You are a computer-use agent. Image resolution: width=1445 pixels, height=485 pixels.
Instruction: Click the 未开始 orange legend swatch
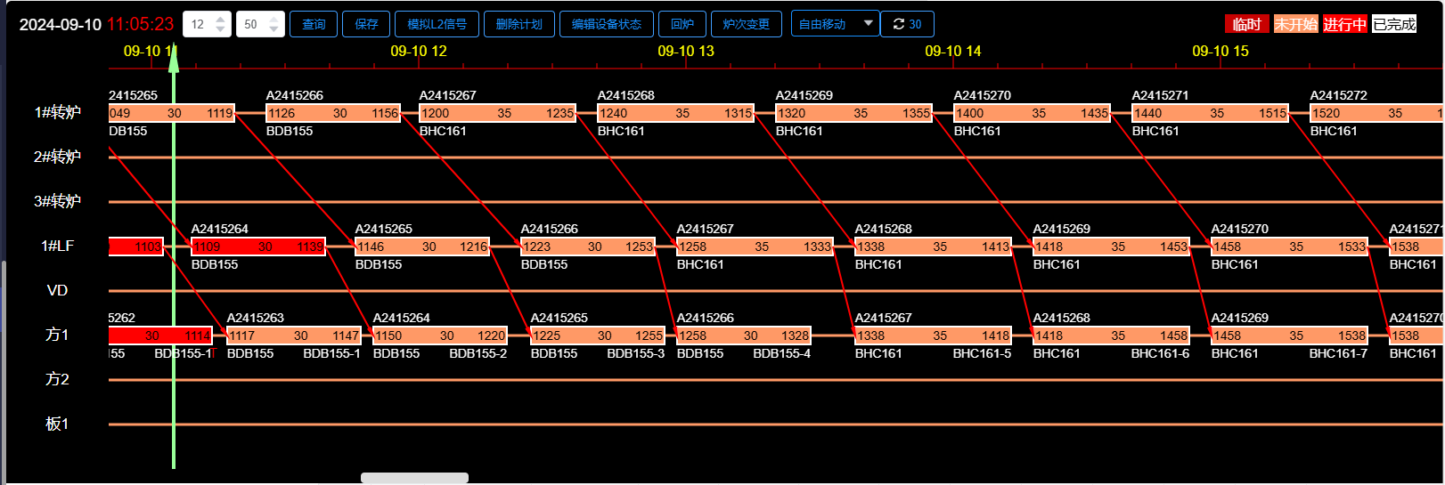tap(1295, 24)
